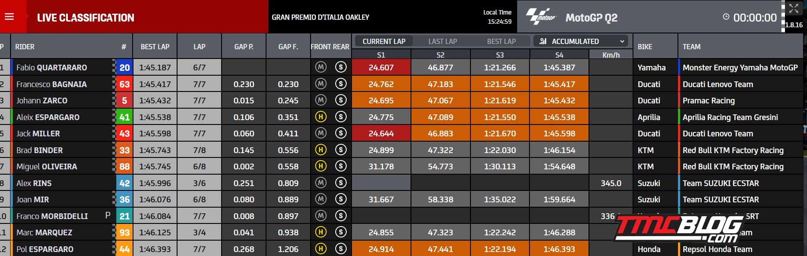
Task: Sort by the GAP P. column header
Action: (x=244, y=47)
